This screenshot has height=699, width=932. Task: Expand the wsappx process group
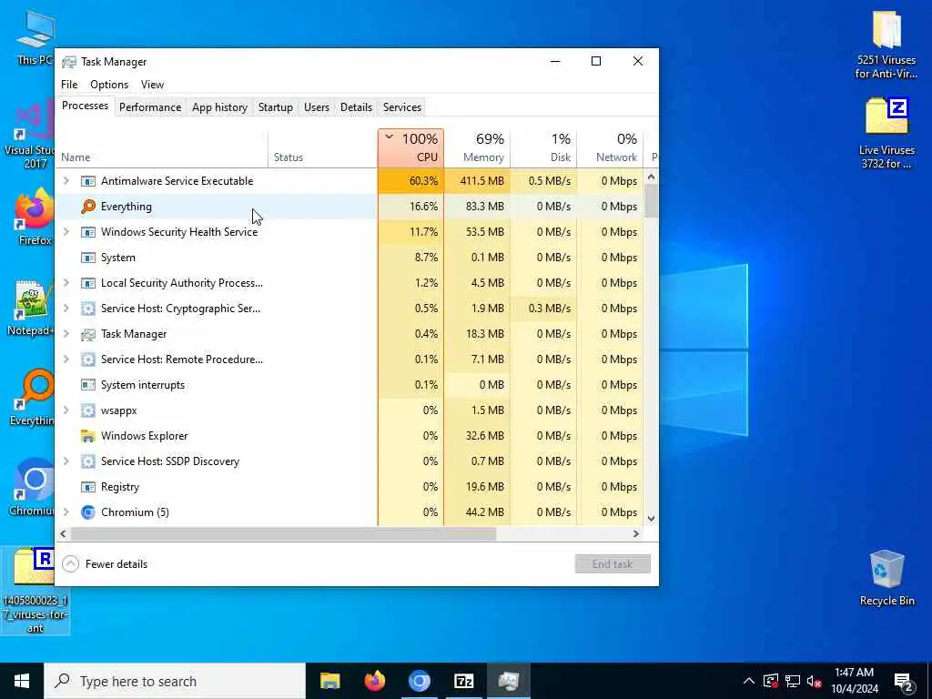tap(66, 410)
